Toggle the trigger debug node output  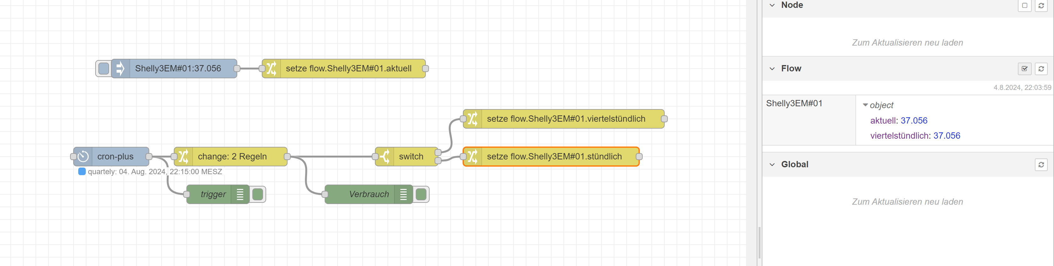258,194
